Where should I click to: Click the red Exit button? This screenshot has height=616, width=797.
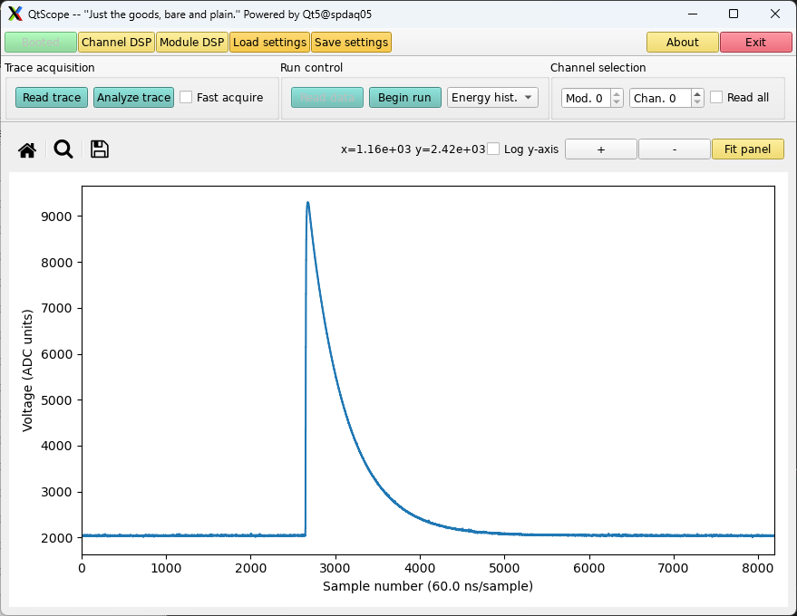point(756,43)
